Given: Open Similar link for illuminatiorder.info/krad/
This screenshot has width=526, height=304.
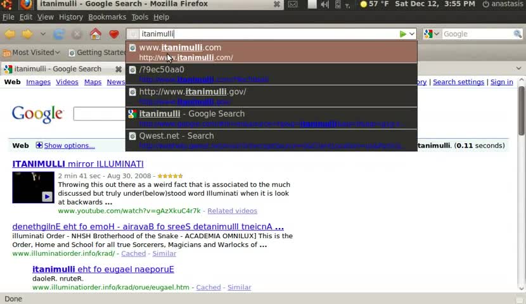Looking at the screenshot, I should coord(164,254).
